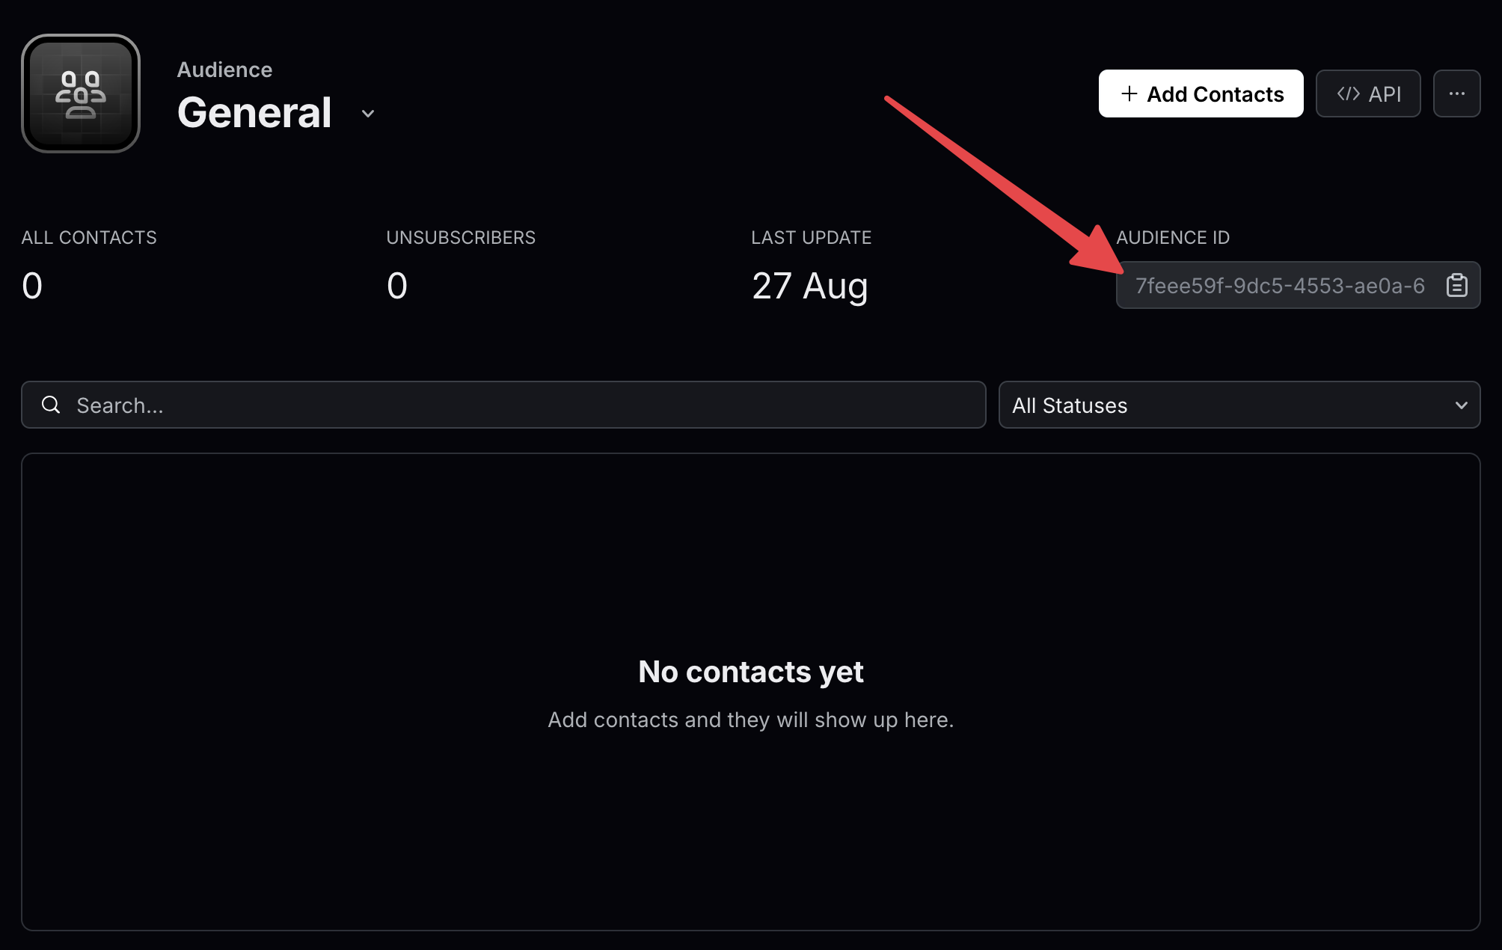Click the arrow on the All Statuses selector
Viewport: 1502px width, 950px height.
[1461, 405]
